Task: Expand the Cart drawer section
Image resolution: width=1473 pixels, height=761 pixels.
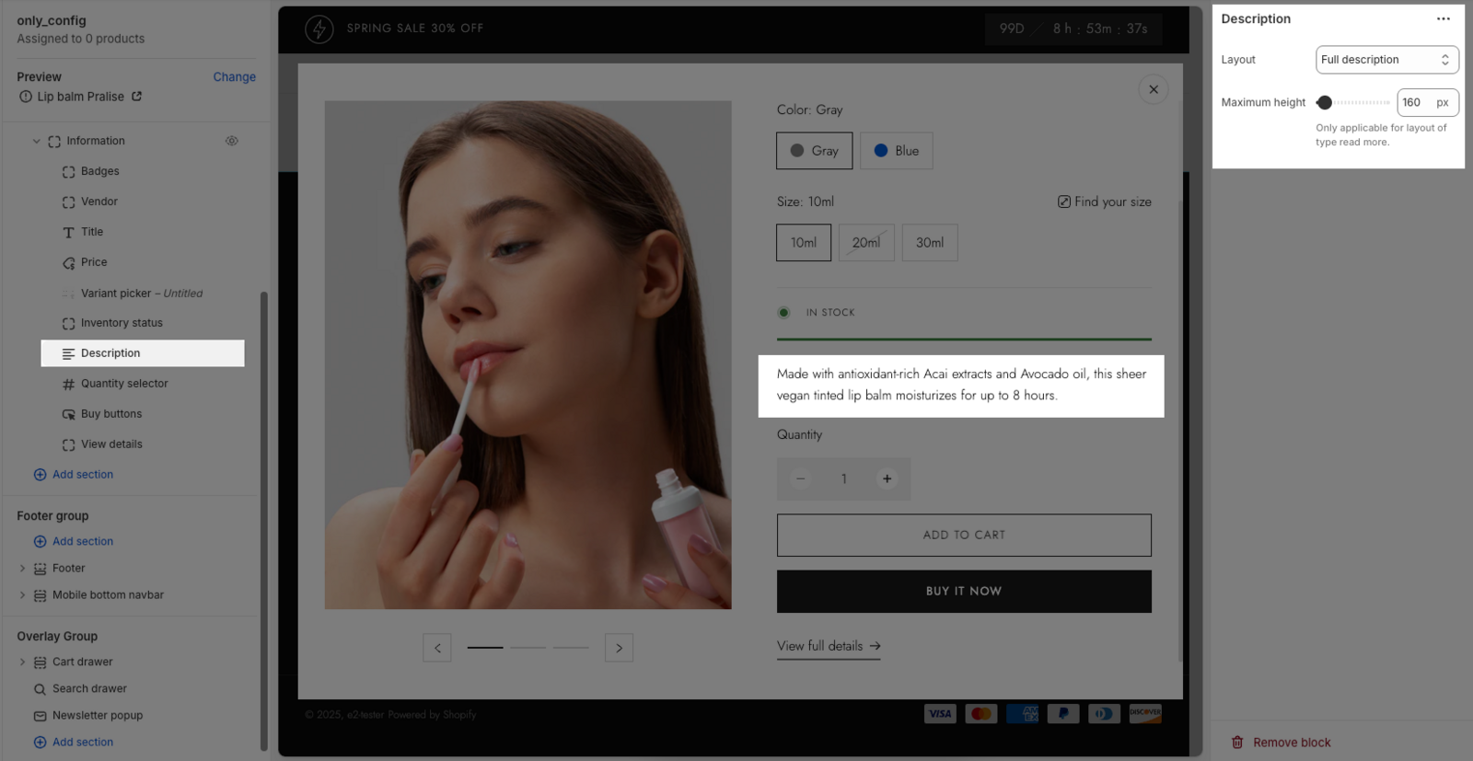Action: [x=23, y=662]
